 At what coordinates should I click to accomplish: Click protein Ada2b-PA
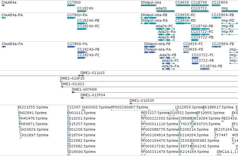click(x=171, y=66)
